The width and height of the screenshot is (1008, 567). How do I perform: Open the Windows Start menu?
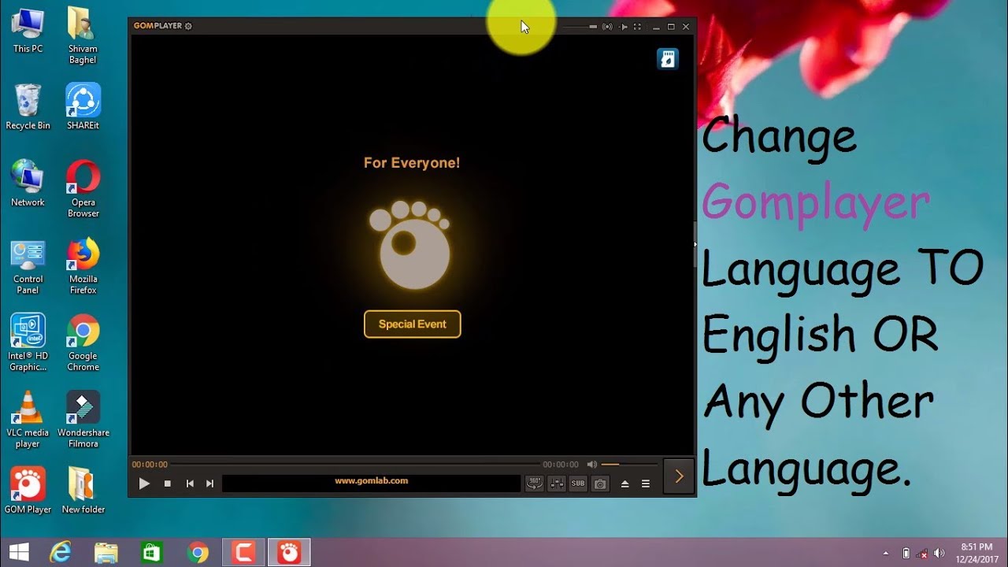pyautogui.click(x=19, y=553)
